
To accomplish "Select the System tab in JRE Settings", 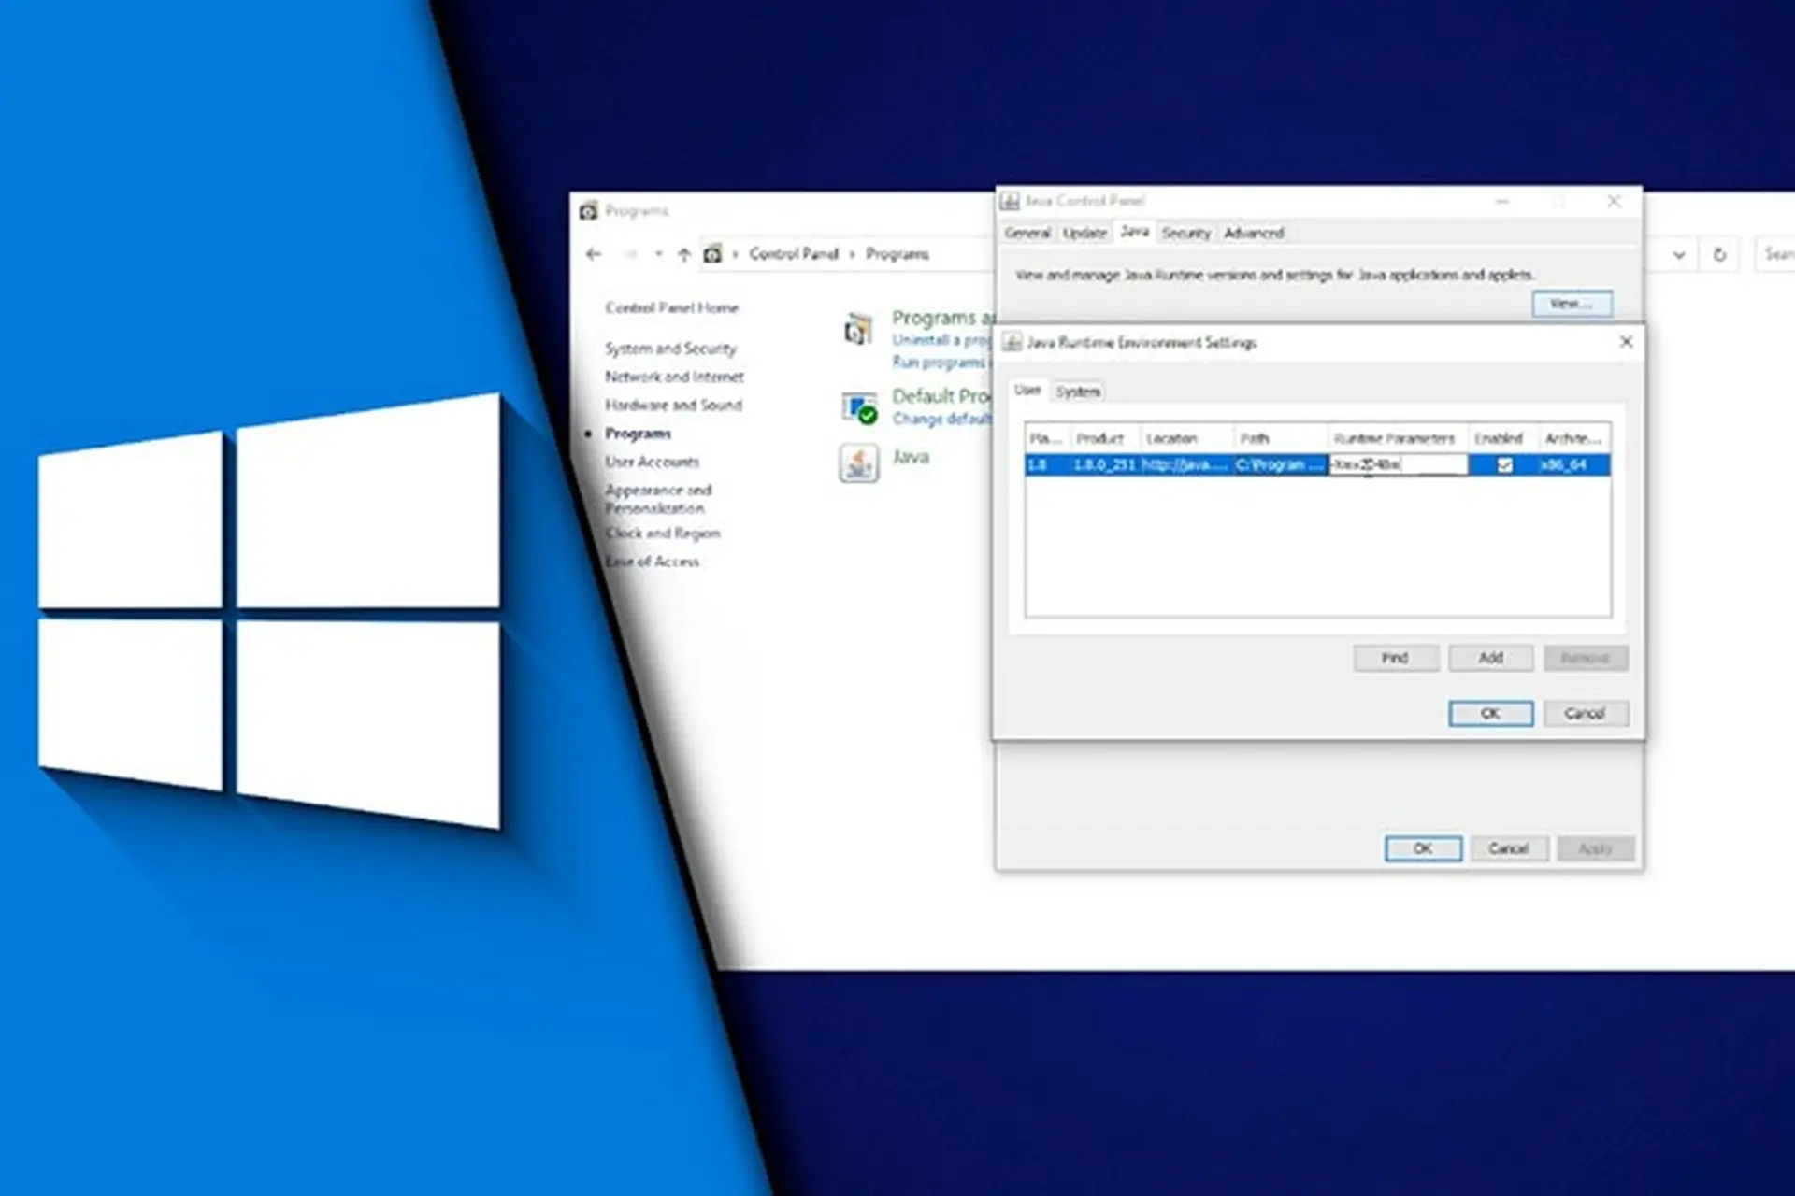I will [1078, 392].
